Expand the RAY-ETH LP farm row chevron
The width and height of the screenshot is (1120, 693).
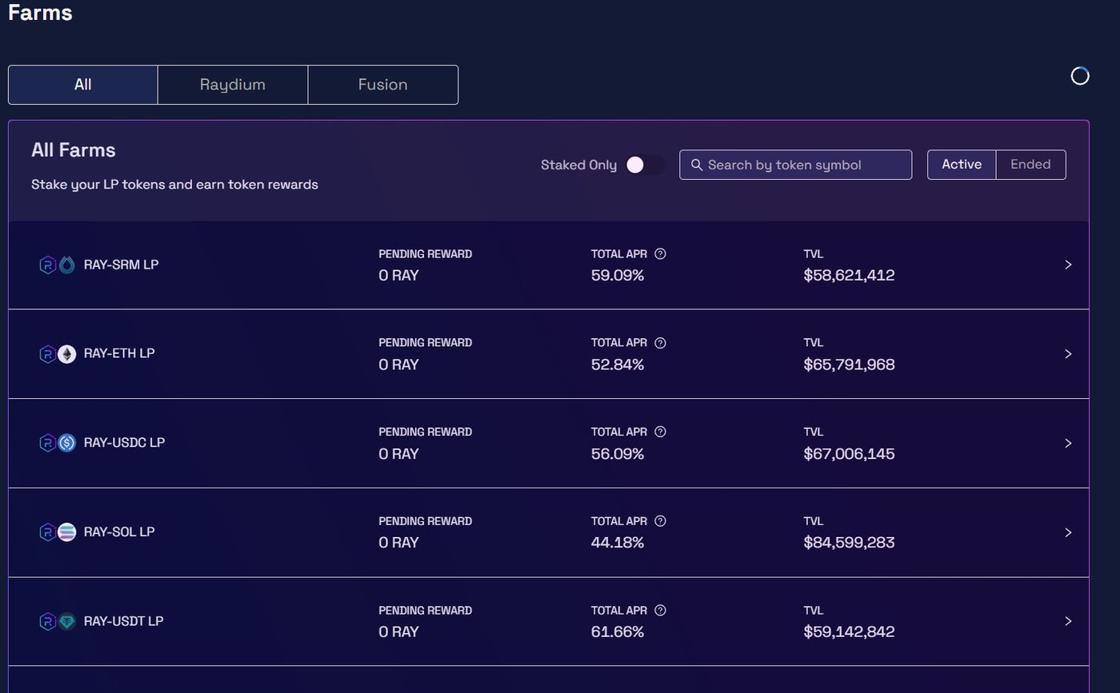[1068, 354]
